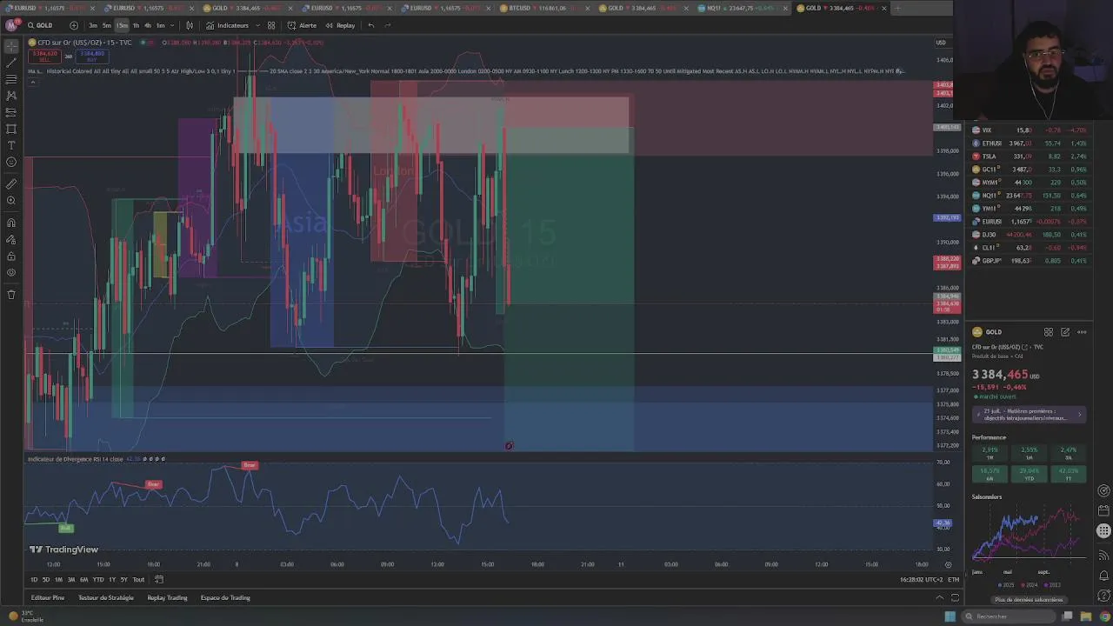Open the GOLD symbol search
Screen dimensions: 1113x626
tap(40, 25)
